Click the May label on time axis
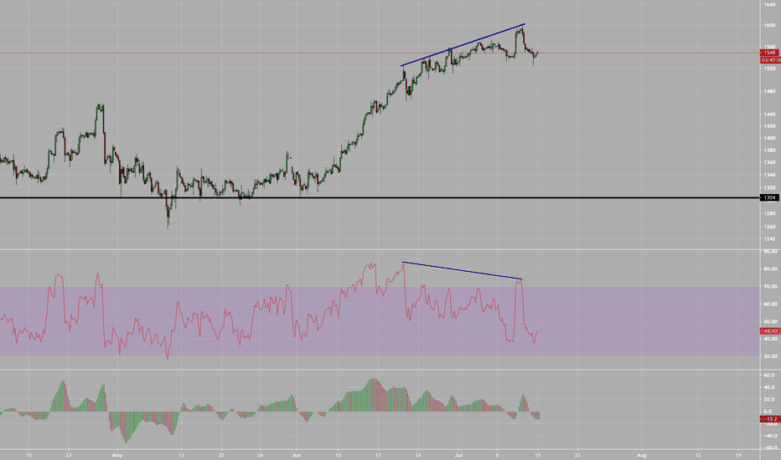Viewport: 781px width, 460px height. [117, 455]
